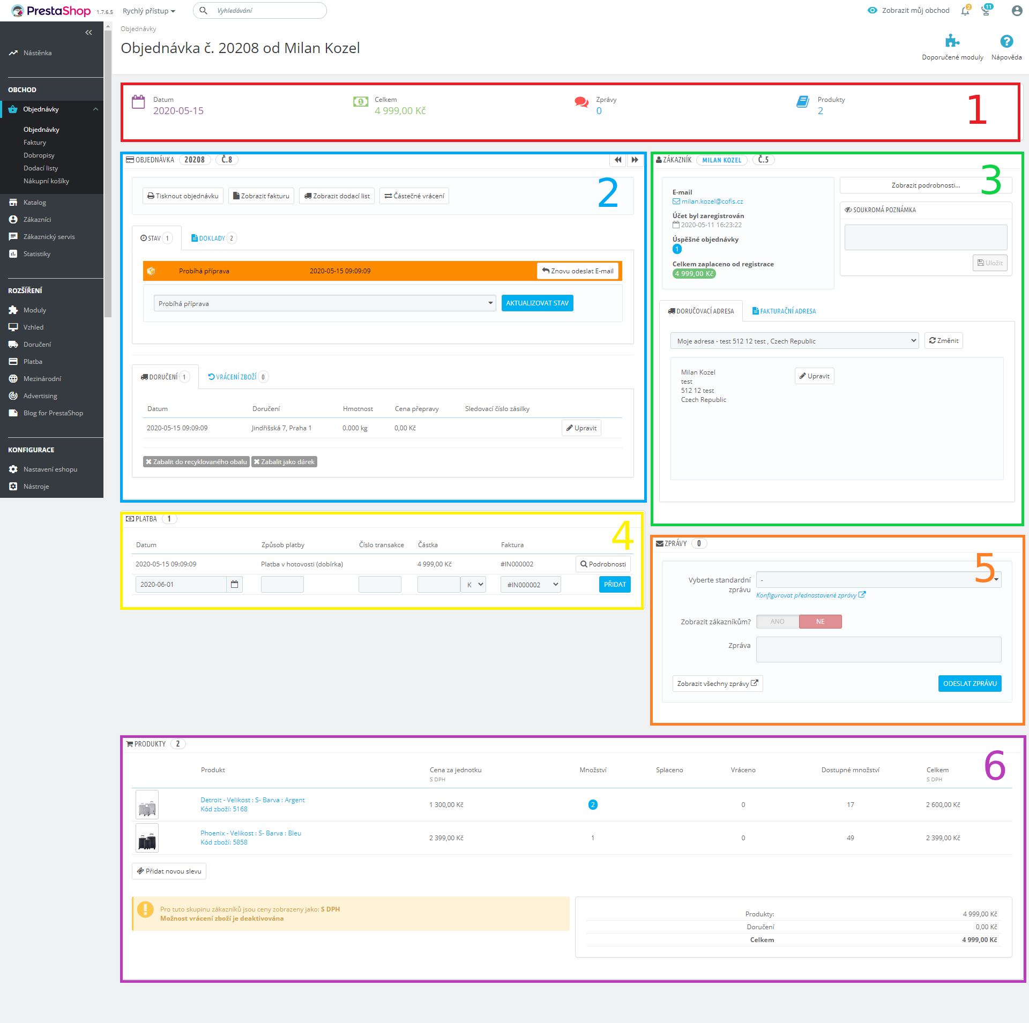
Task: Toggle Zabalit jako dárek
Action: pyautogui.click(x=284, y=462)
